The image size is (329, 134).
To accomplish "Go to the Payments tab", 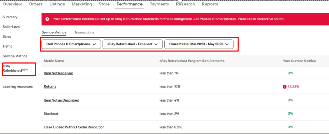I will coord(159,4).
